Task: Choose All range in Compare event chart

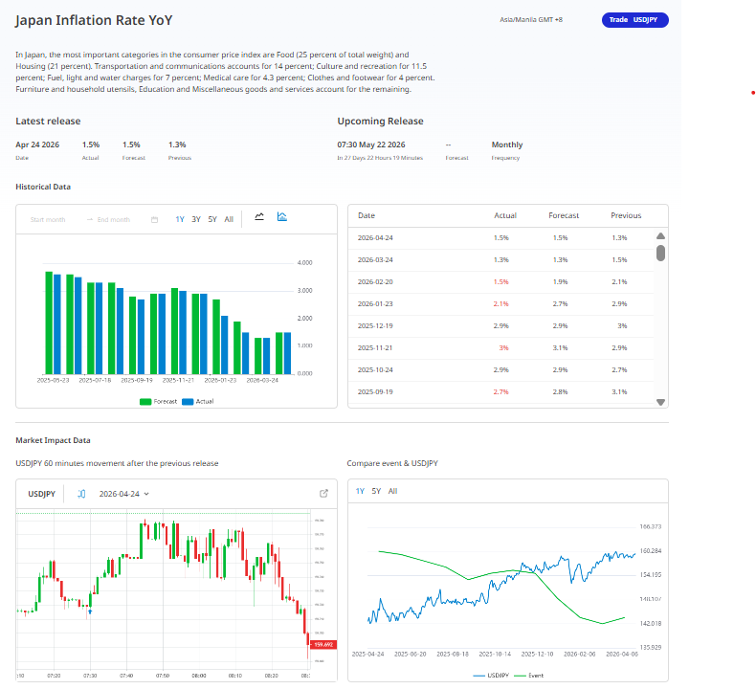Action: click(x=393, y=491)
